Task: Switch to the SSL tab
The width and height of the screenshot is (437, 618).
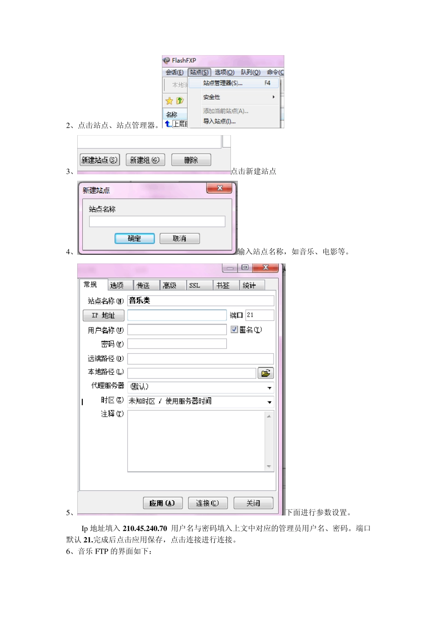Action: click(200, 285)
